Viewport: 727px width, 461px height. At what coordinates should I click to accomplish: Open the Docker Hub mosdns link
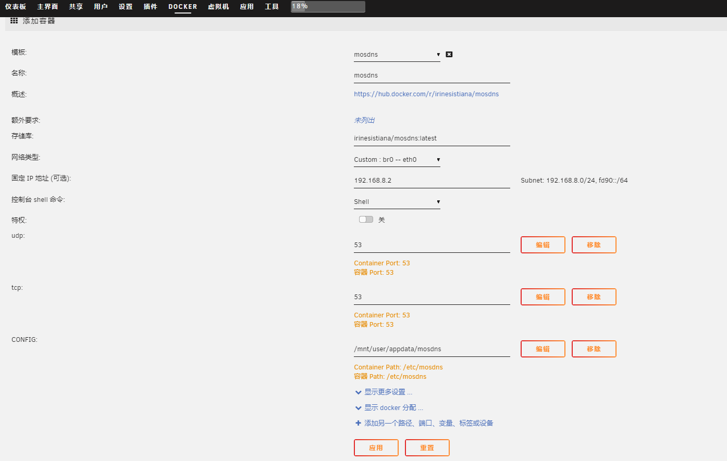coord(426,94)
